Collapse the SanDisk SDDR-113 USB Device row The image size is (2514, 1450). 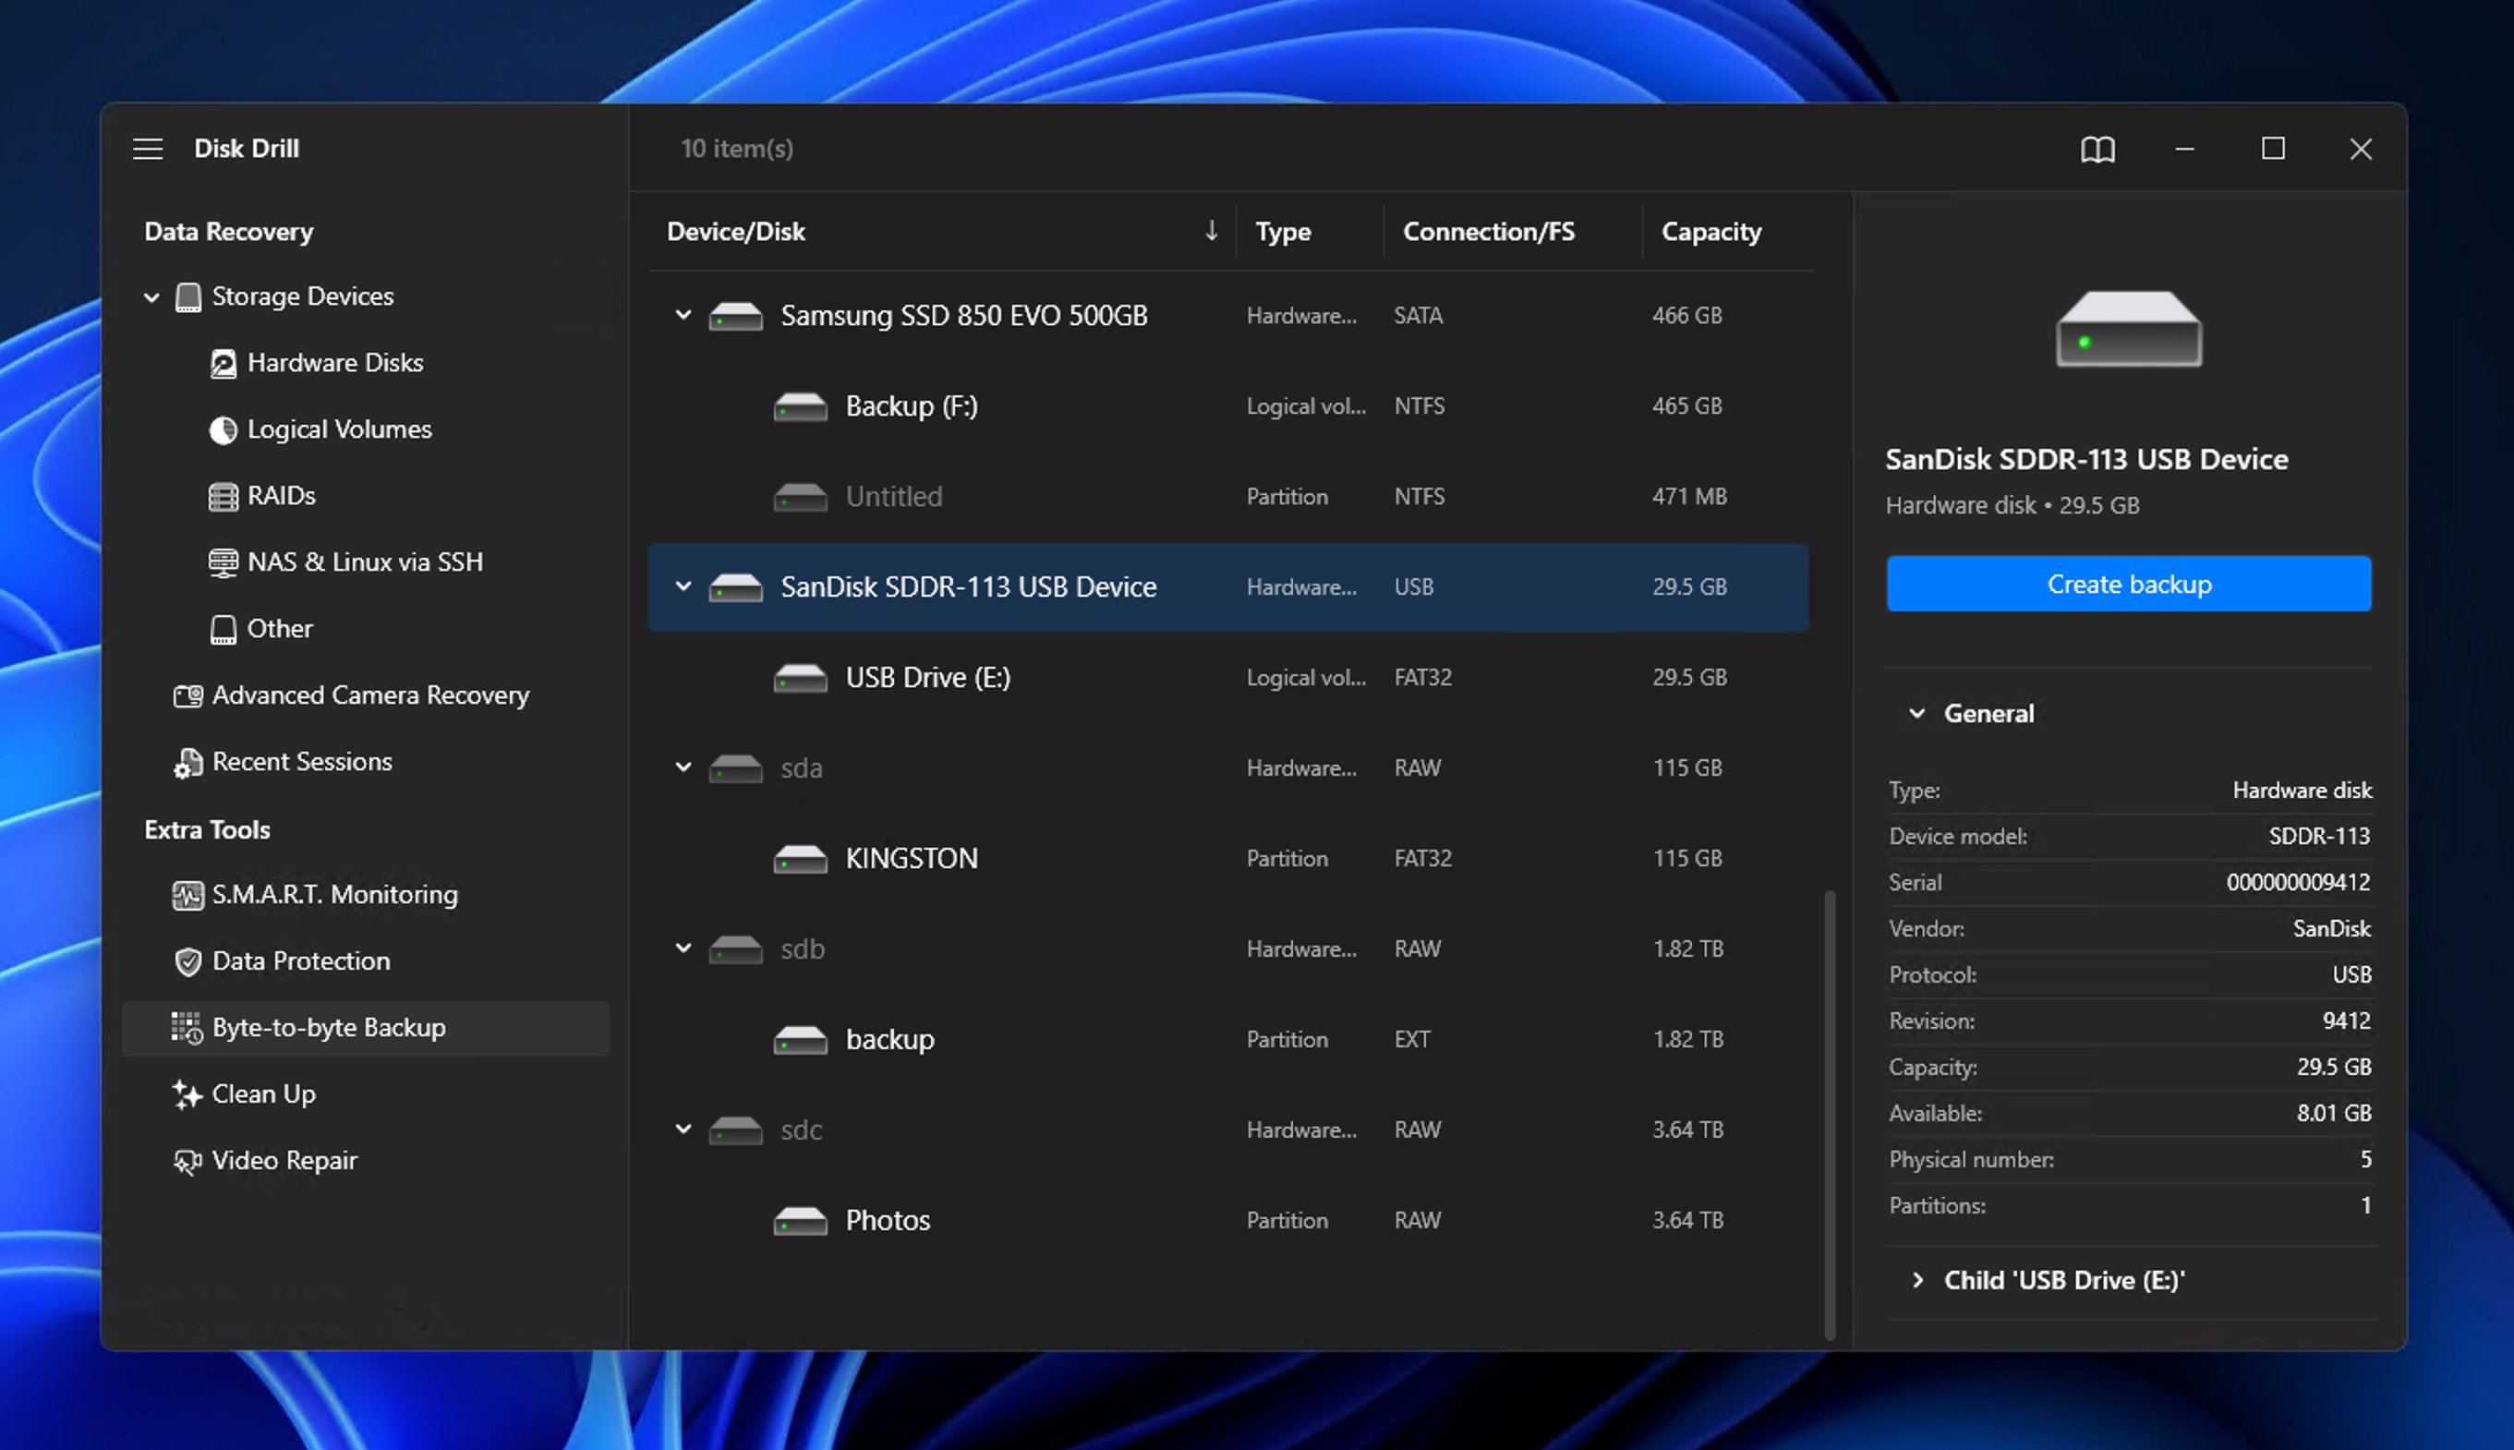[683, 586]
